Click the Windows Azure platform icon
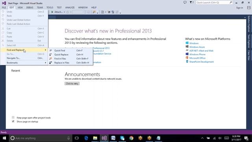252x142 pixels. click(x=187, y=47)
